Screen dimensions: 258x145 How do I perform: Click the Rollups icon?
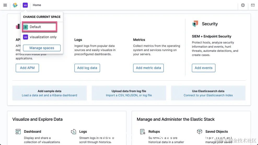(143, 131)
